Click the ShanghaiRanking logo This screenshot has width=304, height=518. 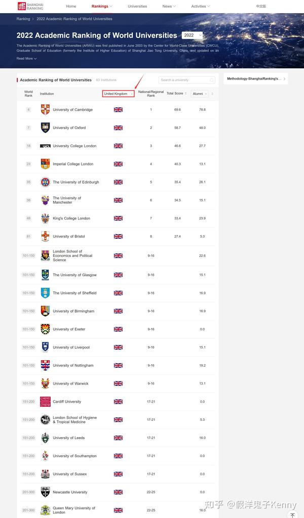tap(30, 6)
